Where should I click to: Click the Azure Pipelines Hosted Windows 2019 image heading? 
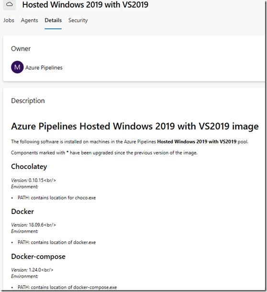point(135,126)
